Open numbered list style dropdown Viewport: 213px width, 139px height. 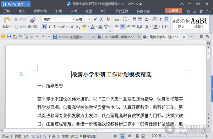click(129, 19)
